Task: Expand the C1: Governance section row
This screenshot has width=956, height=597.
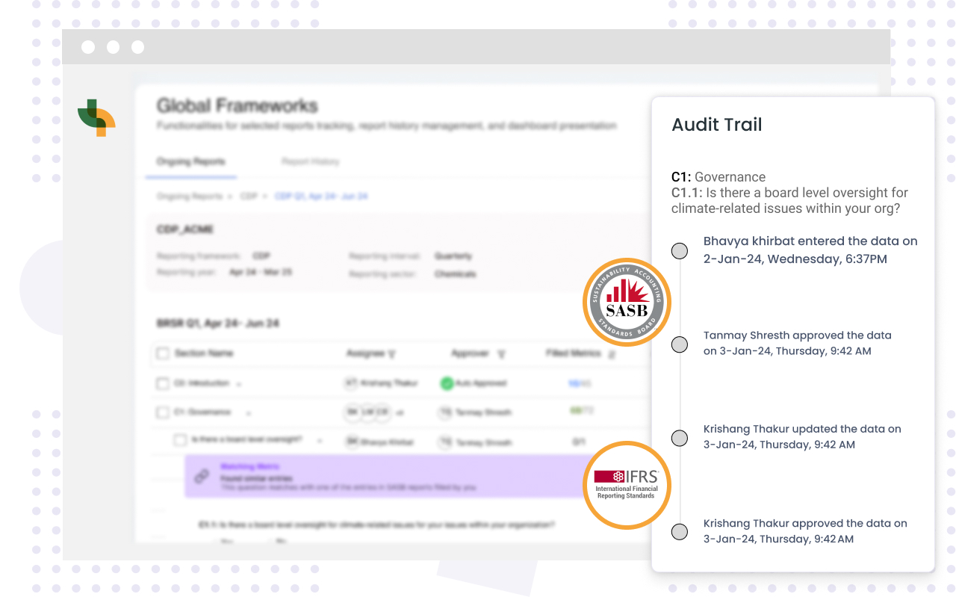Action: coord(249,412)
